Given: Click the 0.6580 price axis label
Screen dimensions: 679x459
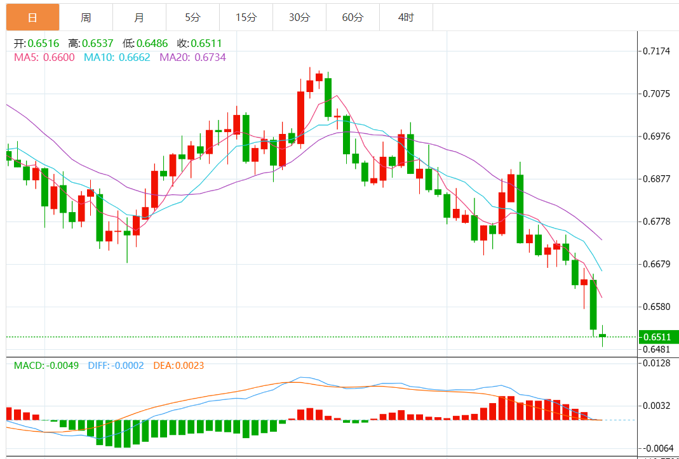Looking at the screenshot, I should click(658, 307).
